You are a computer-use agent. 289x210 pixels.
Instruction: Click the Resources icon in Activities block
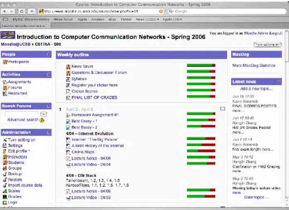pos(5,94)
